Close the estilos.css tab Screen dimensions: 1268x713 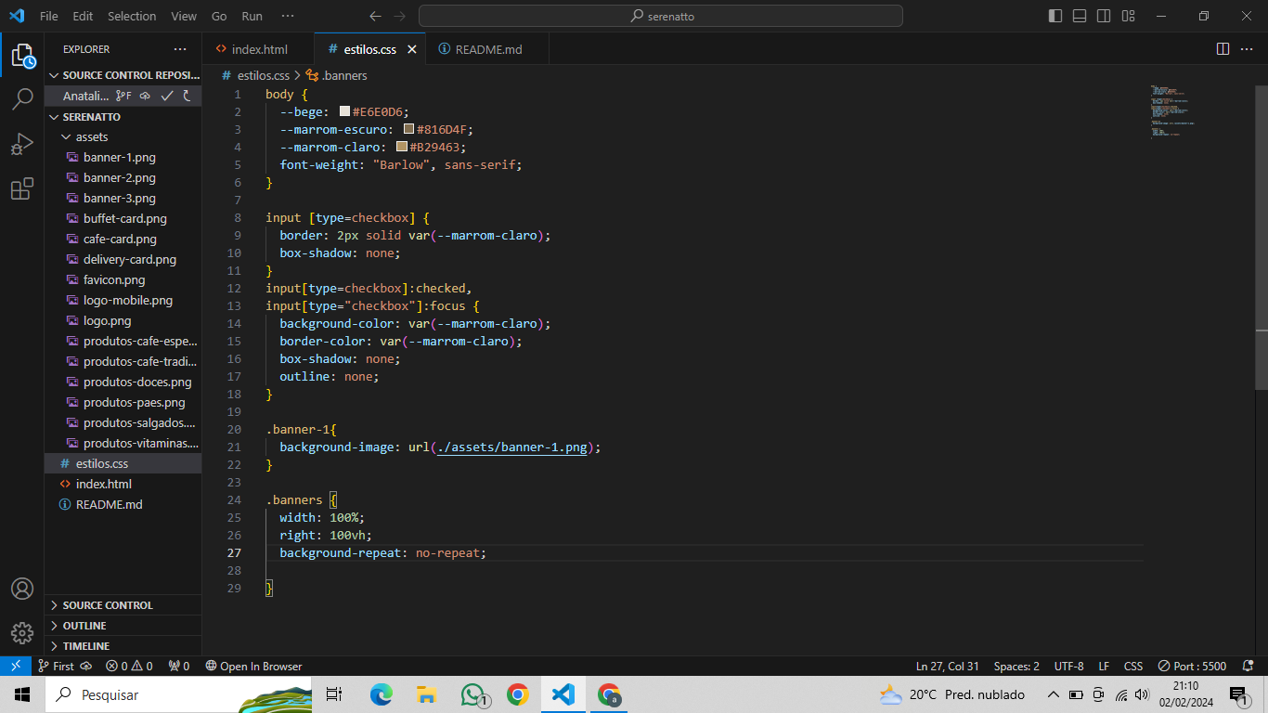[412, 49]
